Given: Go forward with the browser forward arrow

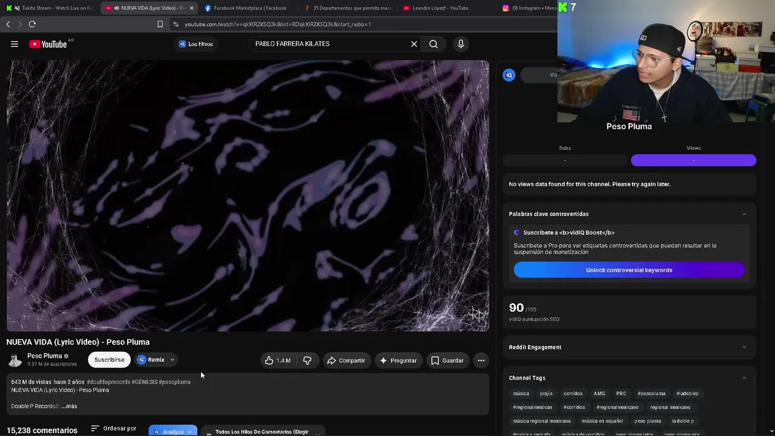Looking at the screenshot, I should 19,24.
